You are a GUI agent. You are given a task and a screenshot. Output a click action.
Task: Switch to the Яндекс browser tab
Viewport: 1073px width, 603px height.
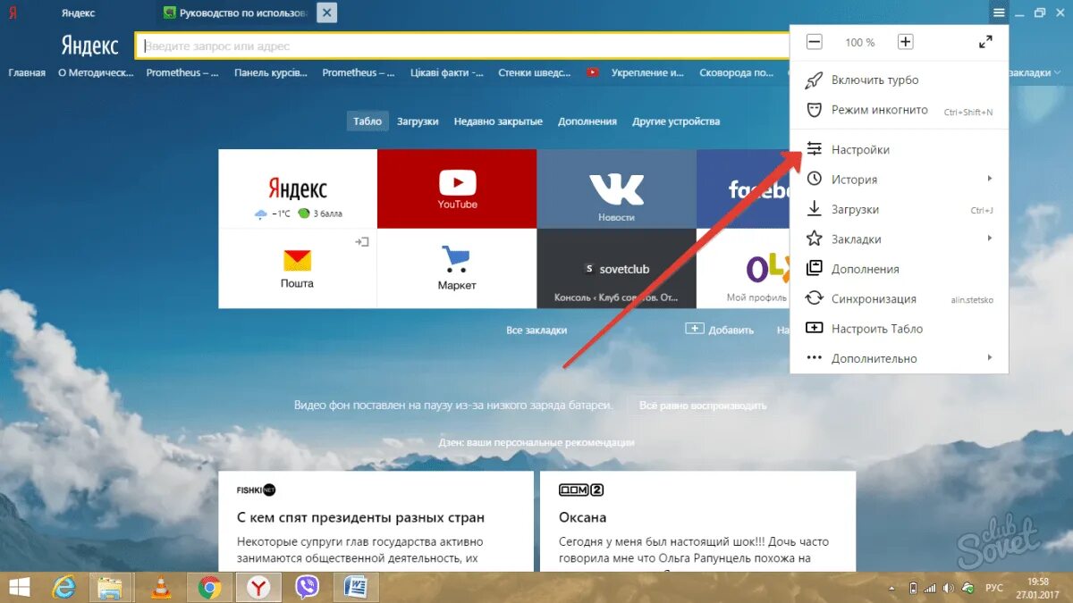tap(78, 13)
